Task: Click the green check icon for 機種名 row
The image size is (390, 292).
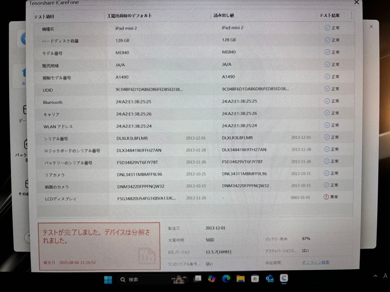Action: 326,28
